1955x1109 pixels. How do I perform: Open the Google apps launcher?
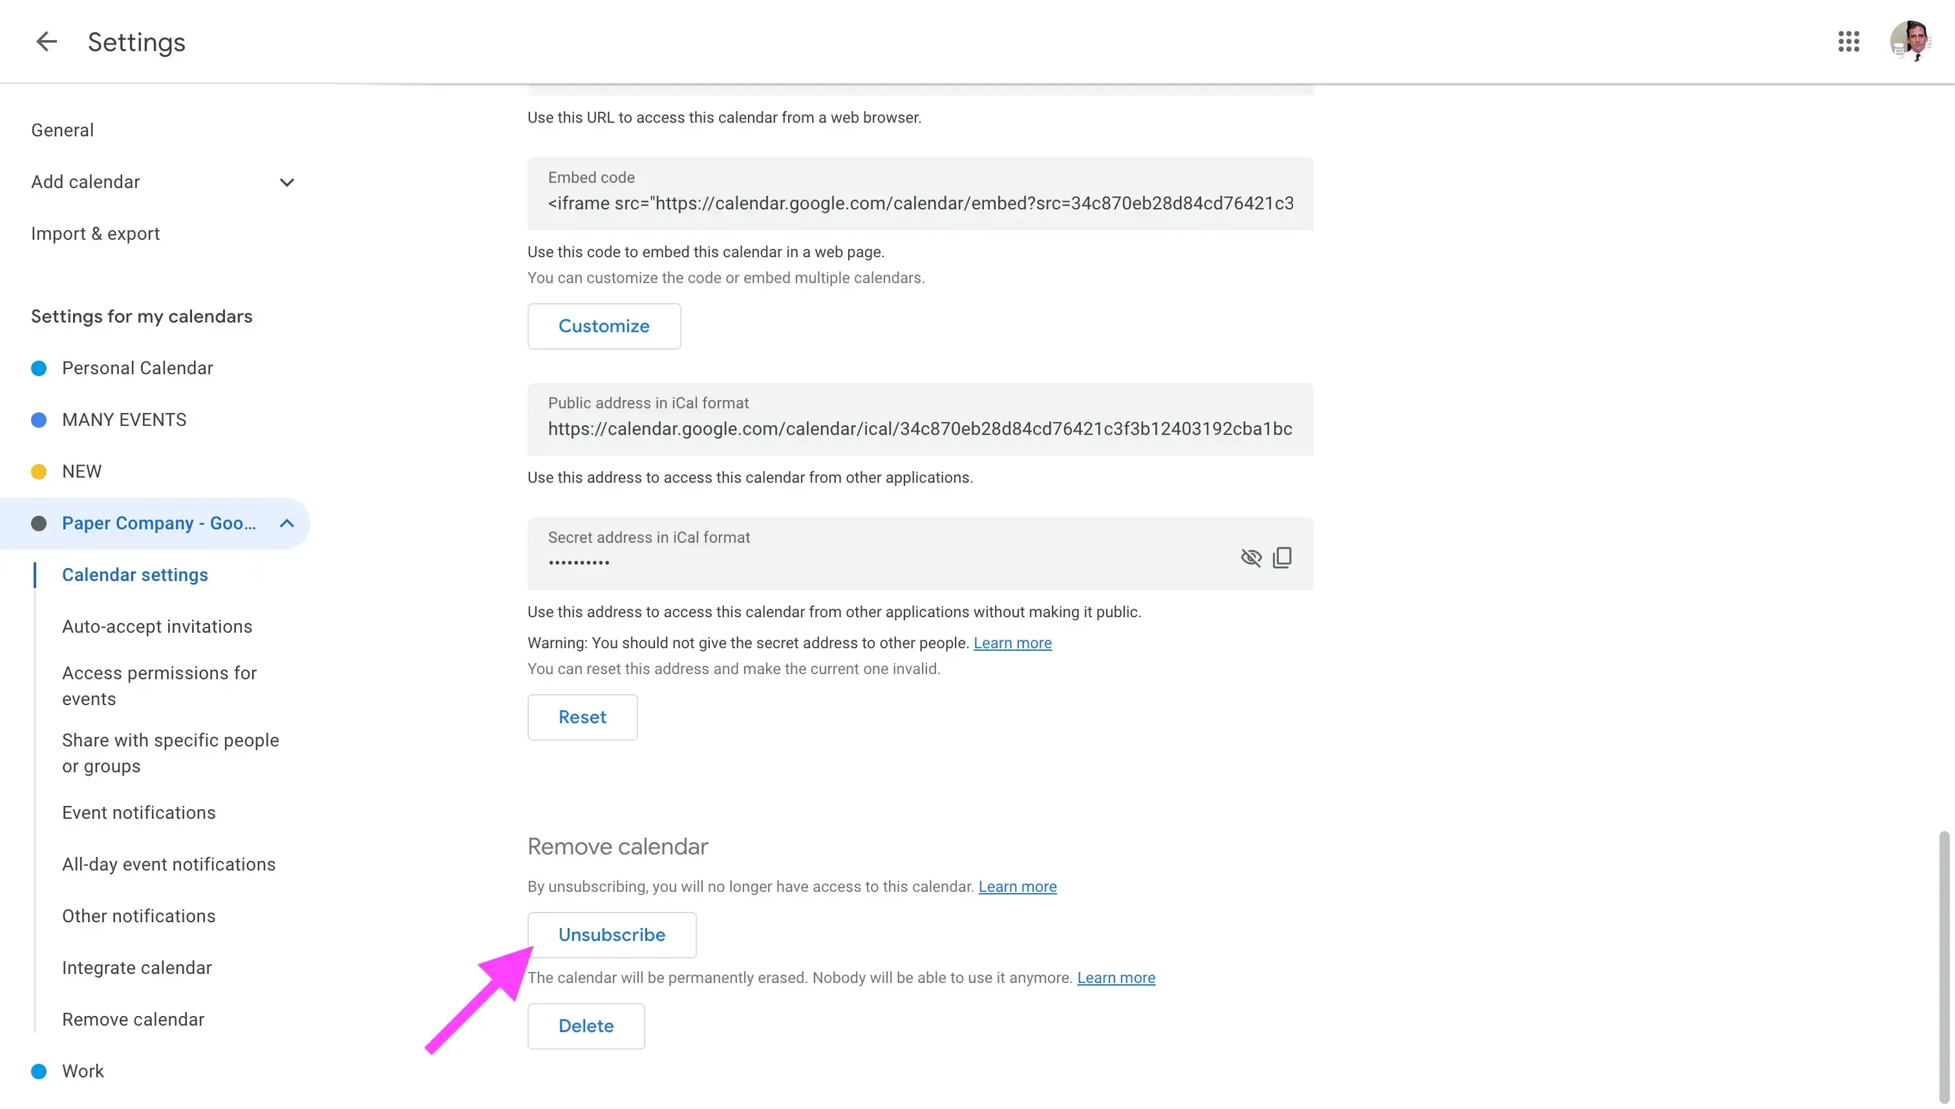click(1849, 42)
